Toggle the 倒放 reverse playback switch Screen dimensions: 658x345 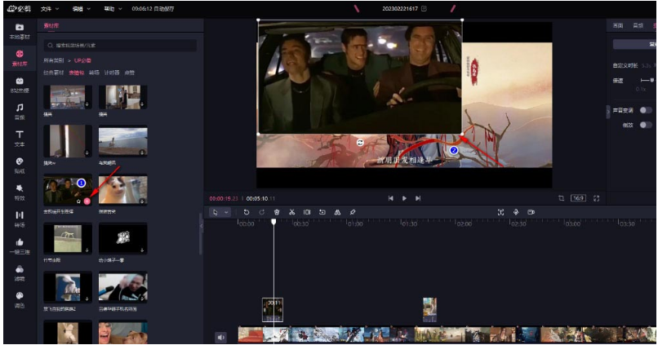(646, 125)
